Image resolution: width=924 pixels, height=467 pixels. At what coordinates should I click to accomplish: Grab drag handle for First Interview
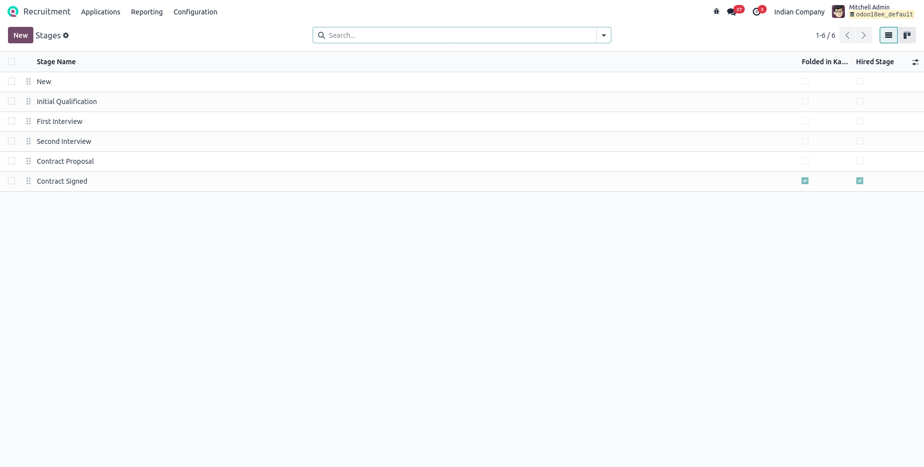28,121
